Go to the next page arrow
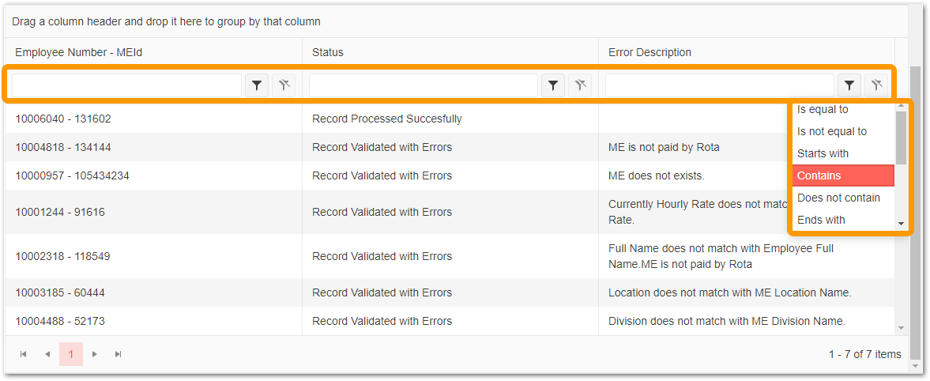Screen dimensions: 930x381 [95, 354]
